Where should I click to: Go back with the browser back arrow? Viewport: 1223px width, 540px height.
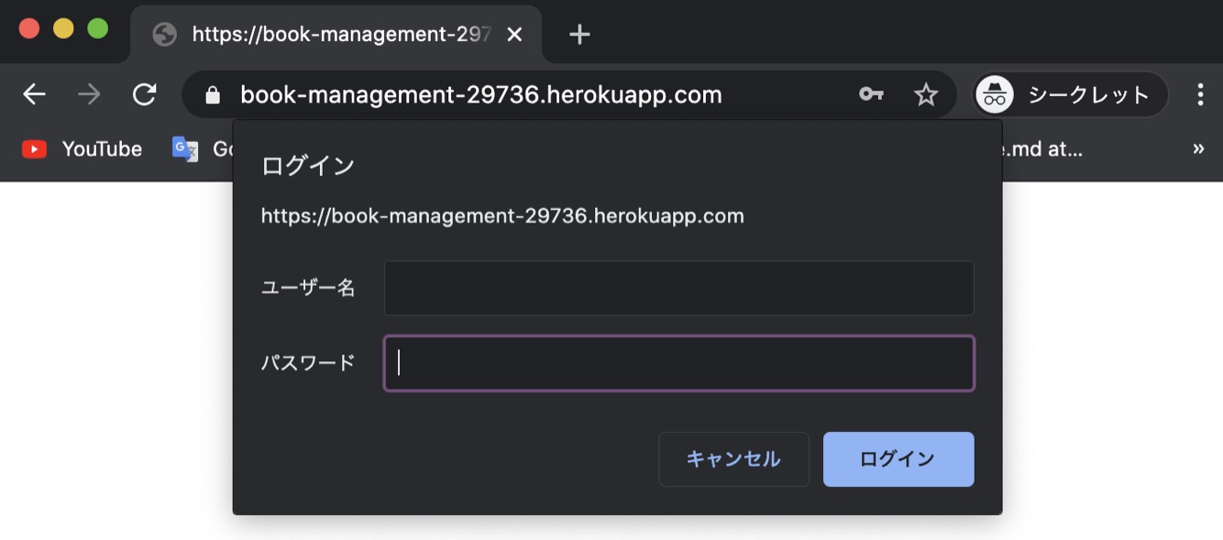point(34,94)
